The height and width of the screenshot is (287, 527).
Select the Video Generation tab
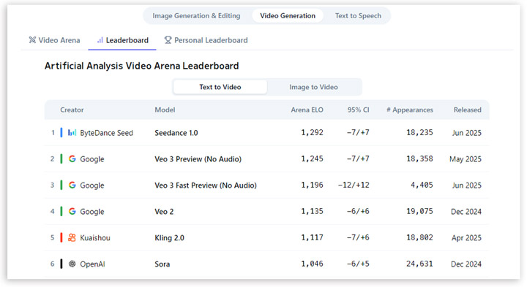click(x=288, y=16)
